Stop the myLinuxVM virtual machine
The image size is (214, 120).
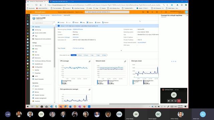tap(83, 22)
